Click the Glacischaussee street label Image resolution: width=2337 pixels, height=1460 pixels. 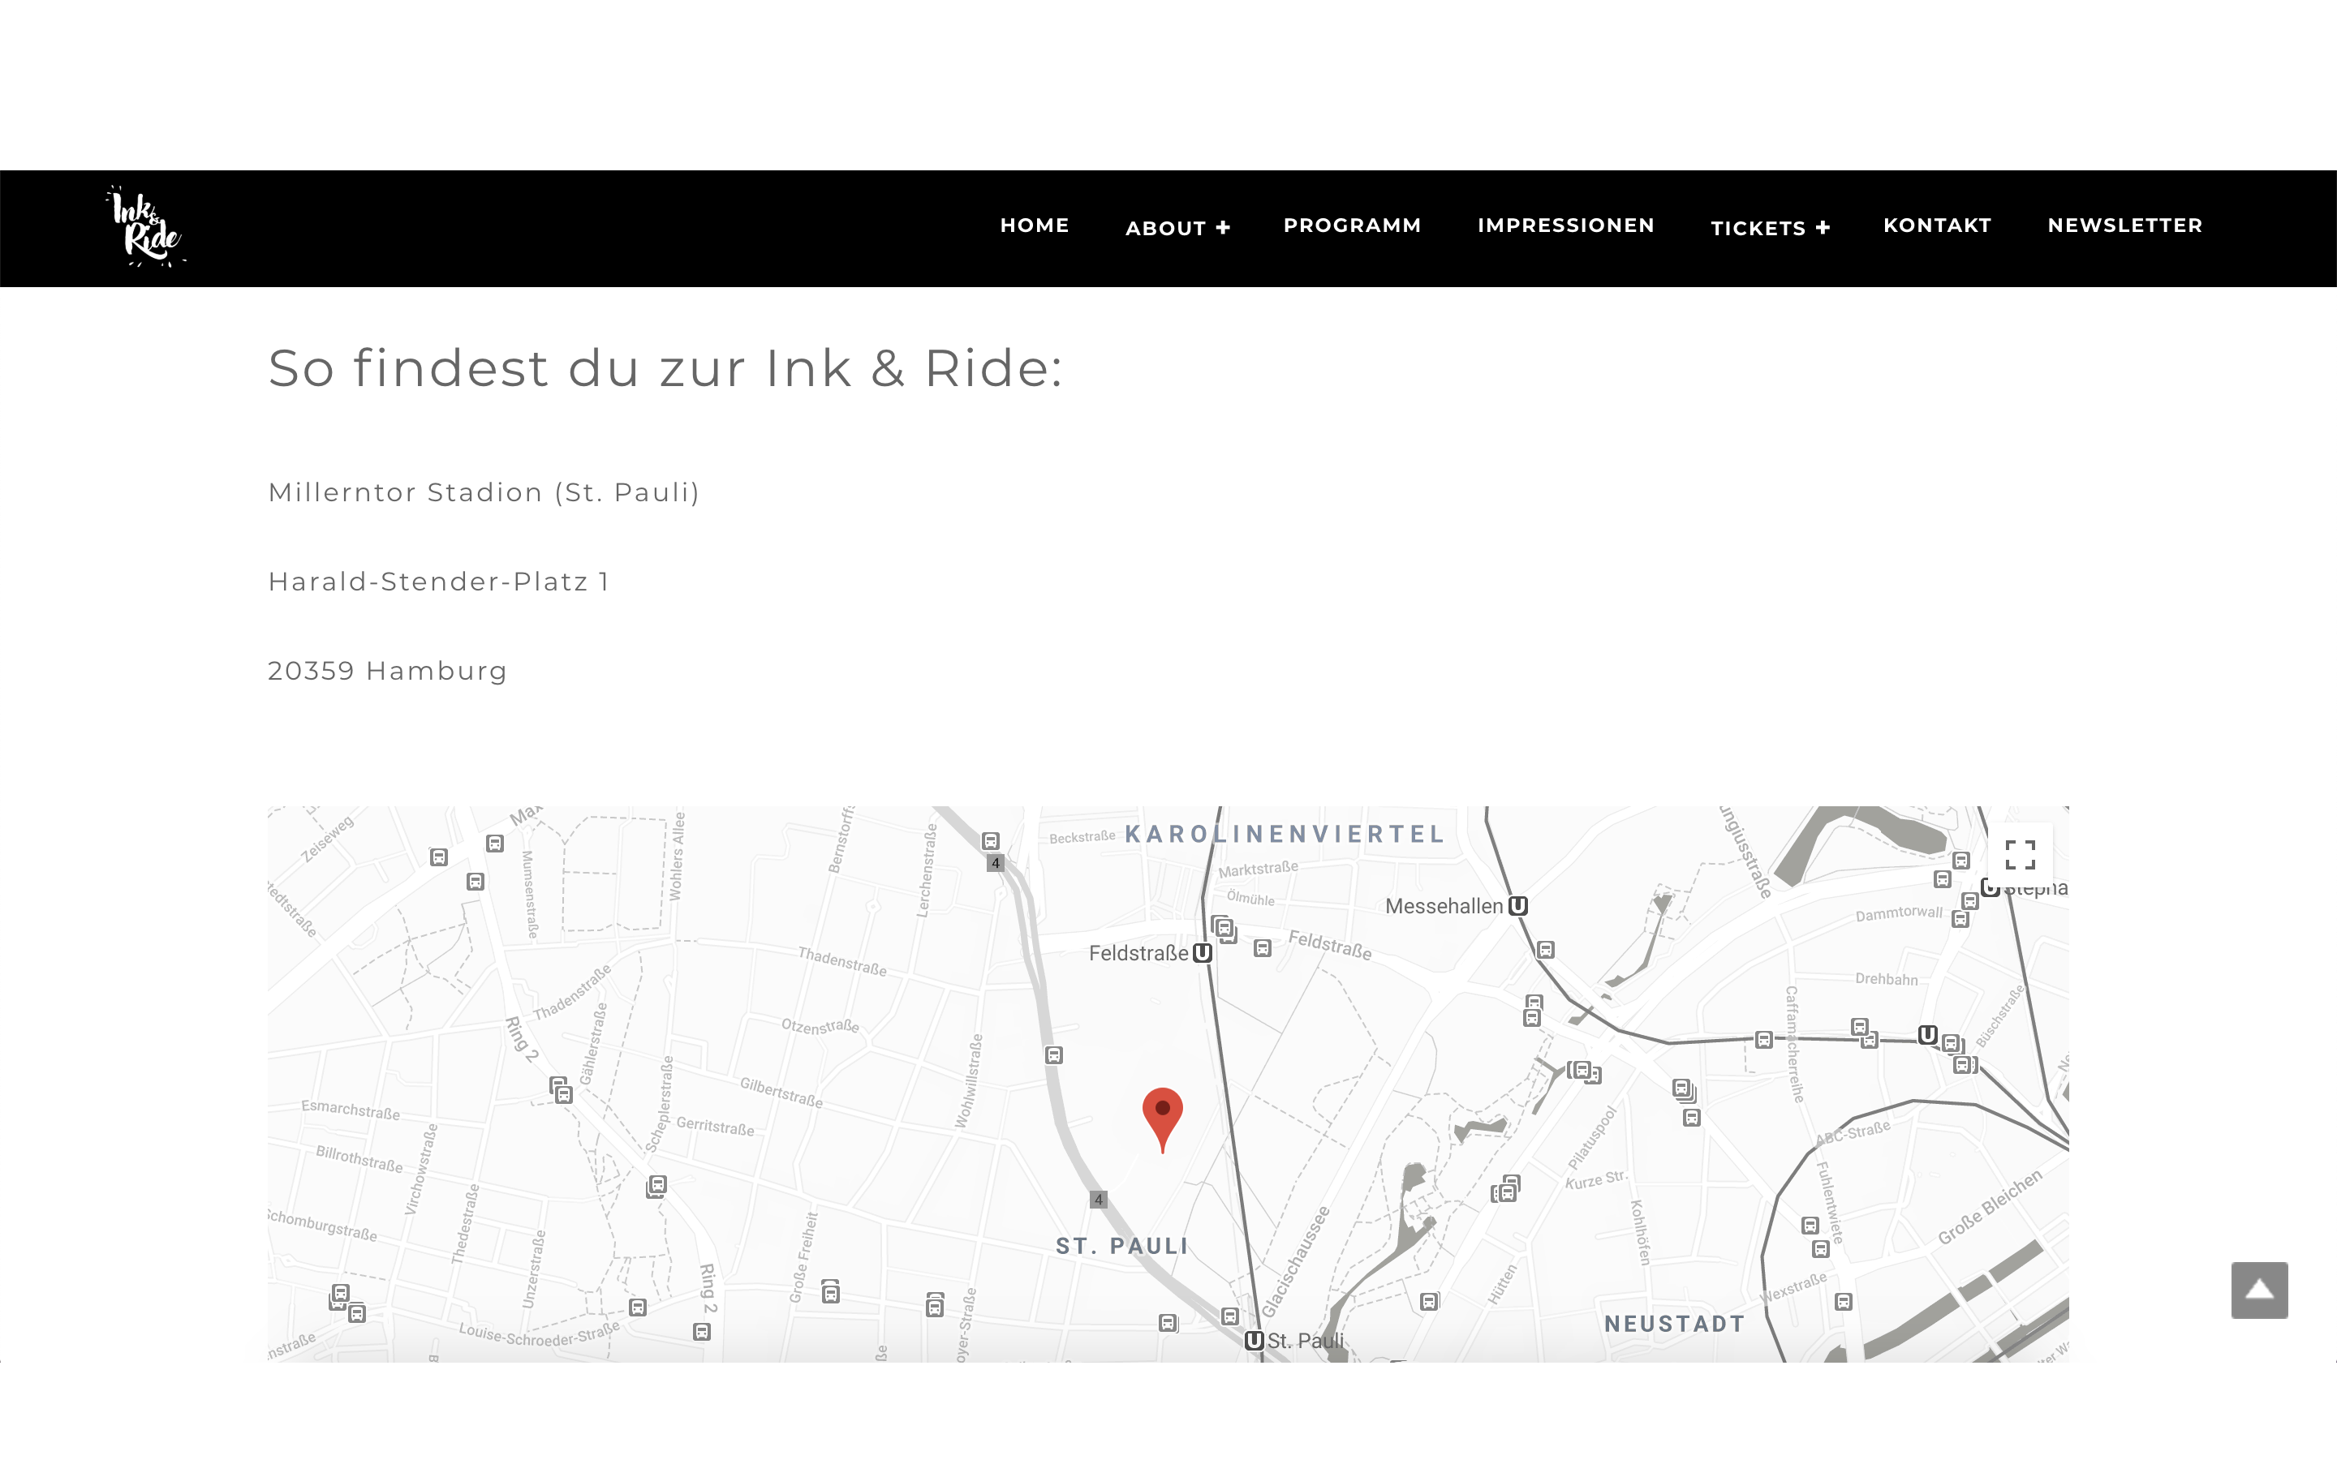click(x=1296, y=1261)
